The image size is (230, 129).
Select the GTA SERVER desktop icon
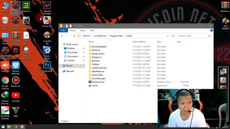coord(225,23)
